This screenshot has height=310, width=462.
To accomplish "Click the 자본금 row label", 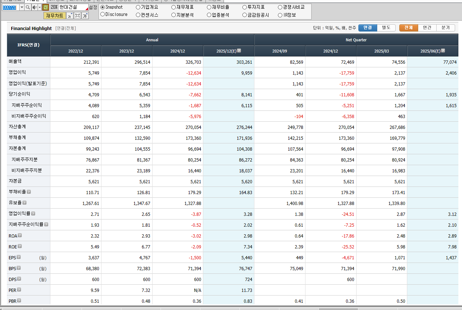I will (x=15, y=181).
